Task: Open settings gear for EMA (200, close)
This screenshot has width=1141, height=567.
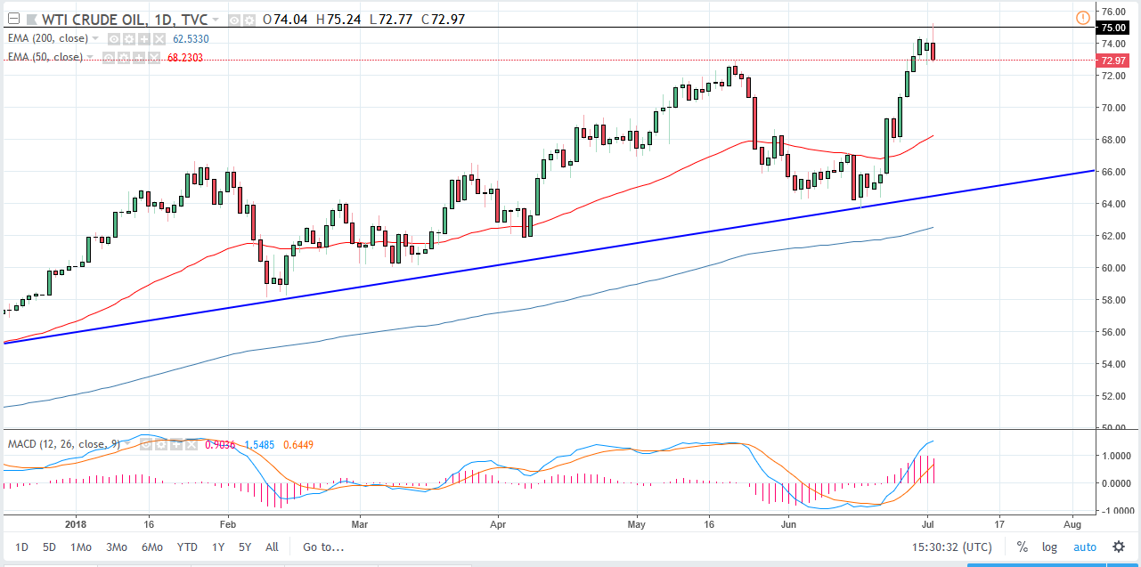Action: click(x=129, y=38)
